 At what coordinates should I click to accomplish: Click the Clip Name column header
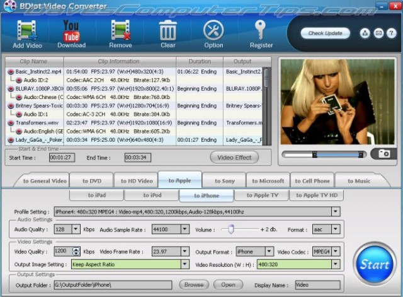33,62
